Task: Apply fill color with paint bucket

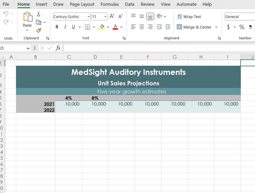Action: (102, 27)
